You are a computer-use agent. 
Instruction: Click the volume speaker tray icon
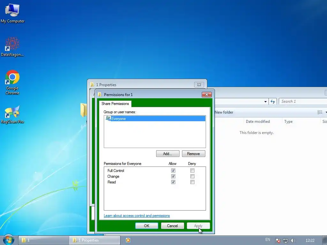(293, 241)
